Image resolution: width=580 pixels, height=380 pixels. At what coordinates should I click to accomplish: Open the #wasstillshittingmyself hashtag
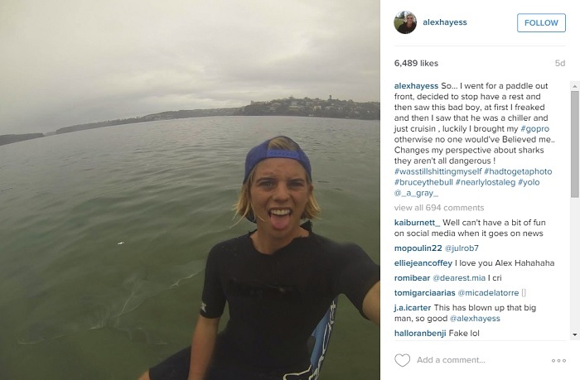[x=438, y=171]
